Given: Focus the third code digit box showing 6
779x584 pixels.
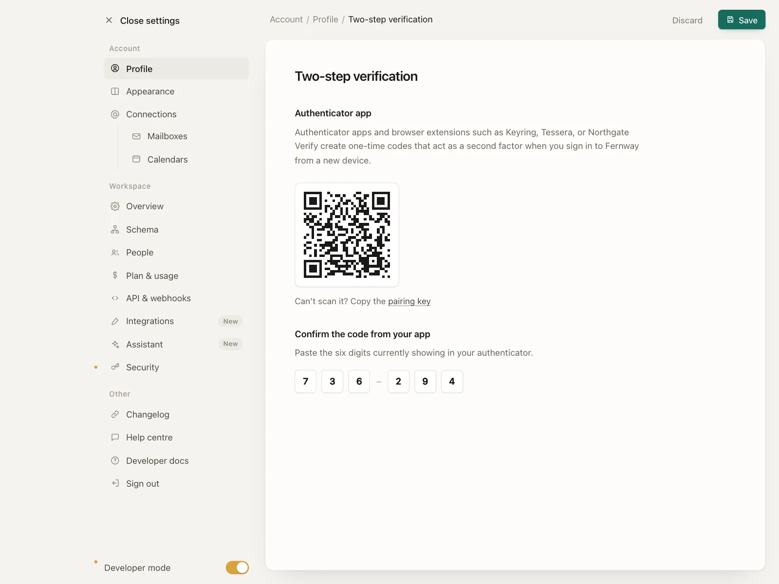Looking at the screenshot, I should tap(359, 381).
